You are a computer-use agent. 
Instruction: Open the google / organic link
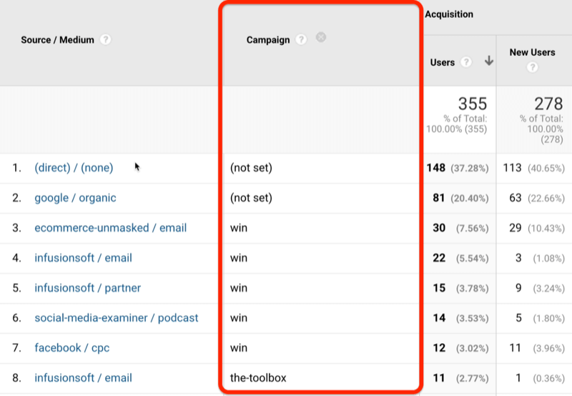(x=75, y=198)
